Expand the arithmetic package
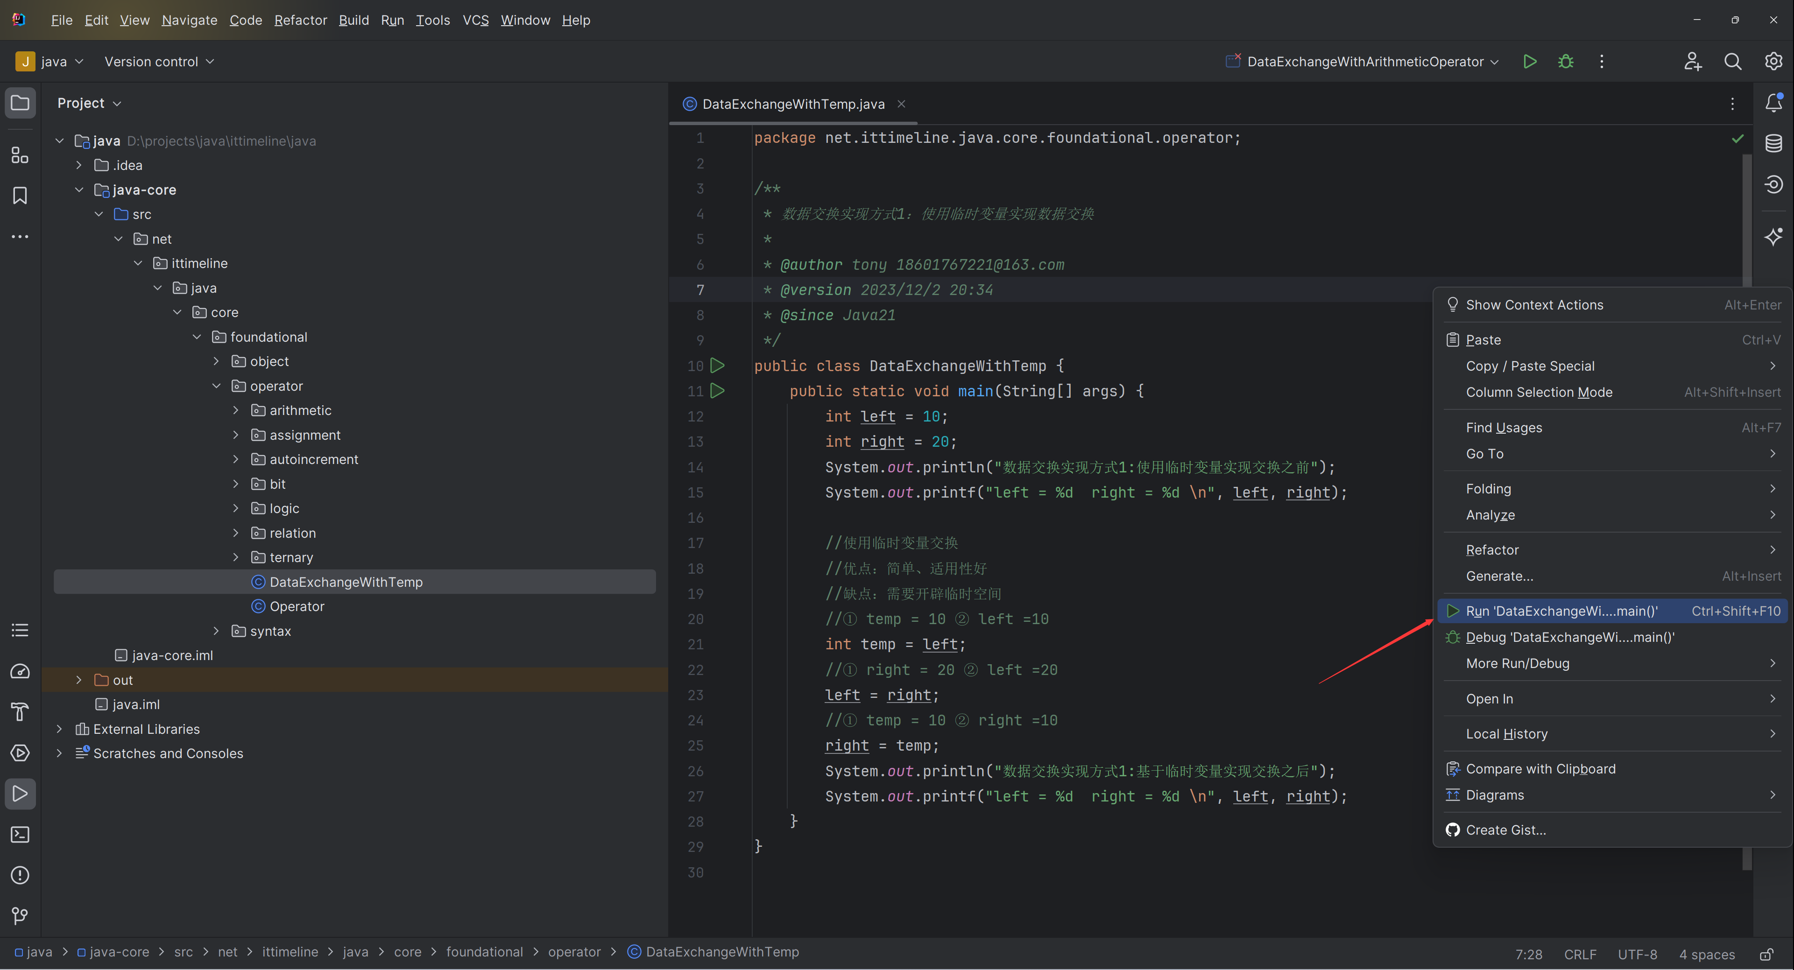The height and width of the screenshot is (970, 1794). pos(235,410)
